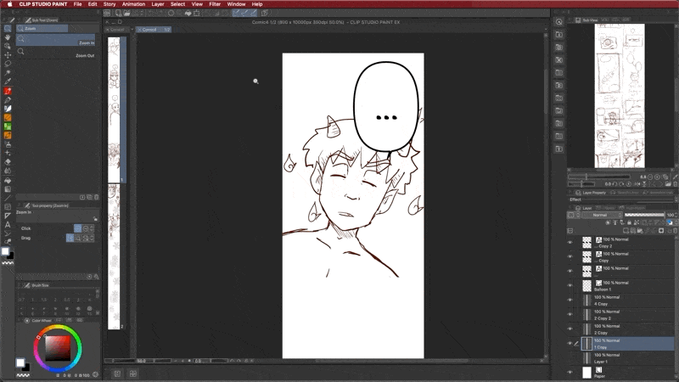The height and width of the screenshot is (382, 679).
Task: Pick a color from the color wheel square
Action: (58, 348)
